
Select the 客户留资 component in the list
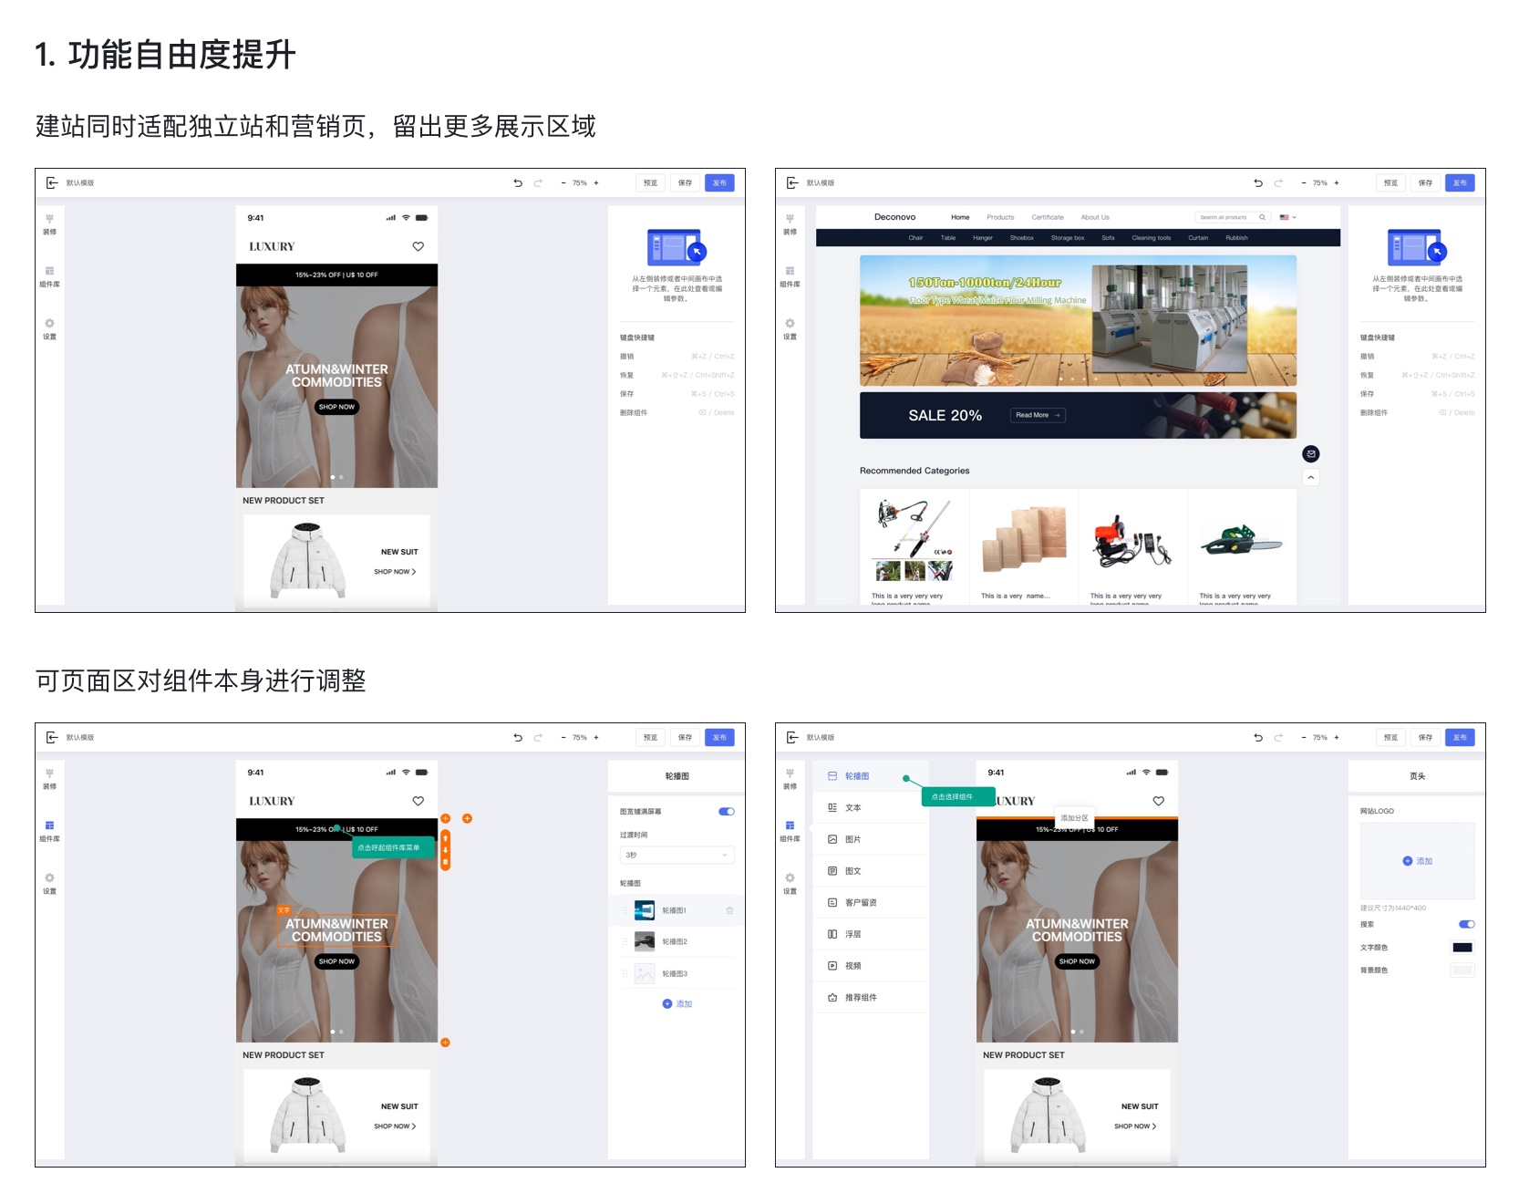pos(859,902)
